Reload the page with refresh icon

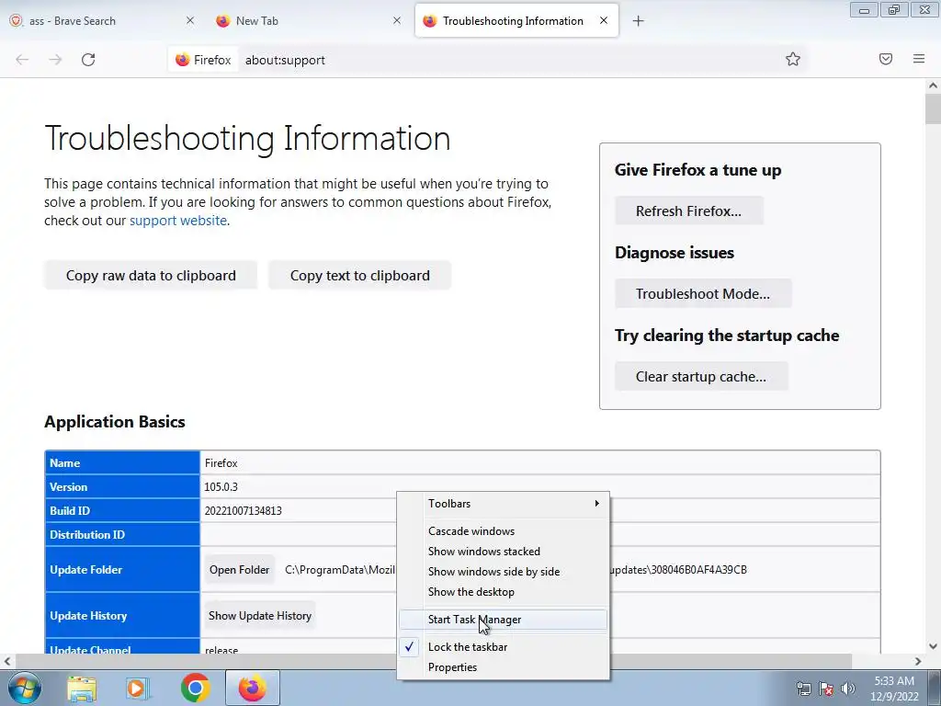88,60
